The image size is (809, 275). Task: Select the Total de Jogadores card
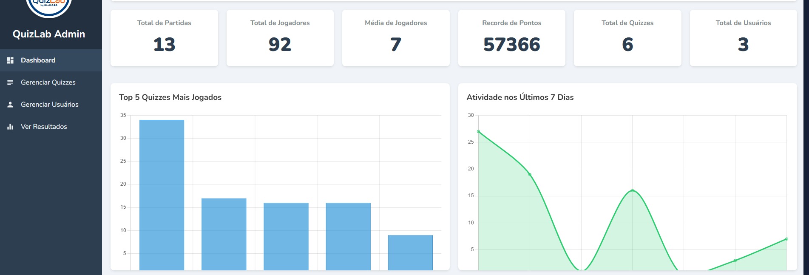(280, 38)
